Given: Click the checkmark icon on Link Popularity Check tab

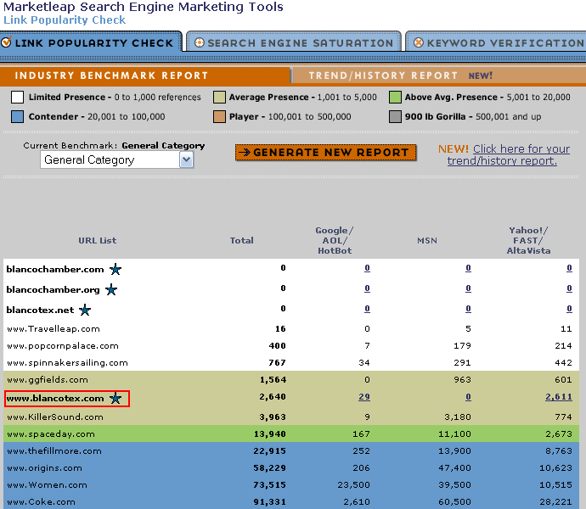Looking at the screenshot, I should point(6,42).
